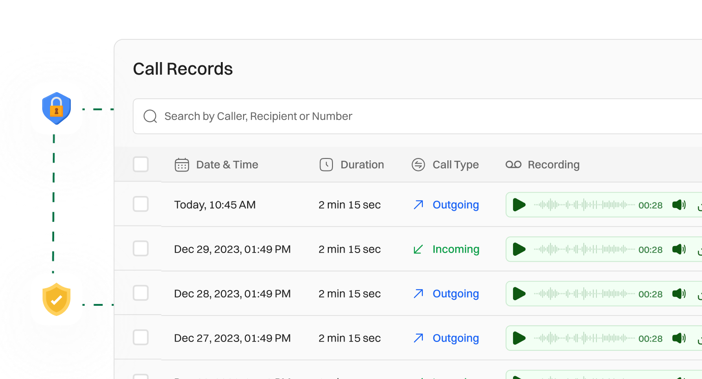Play the Dec 29 incoming call recording
This screenshot has width=702, height=379.
pos(519,249)
